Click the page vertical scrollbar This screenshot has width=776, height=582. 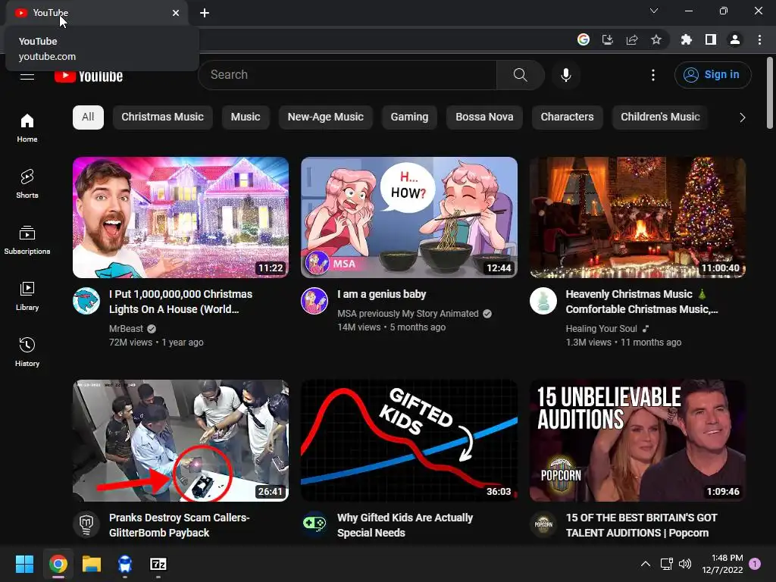click(770, 93)
